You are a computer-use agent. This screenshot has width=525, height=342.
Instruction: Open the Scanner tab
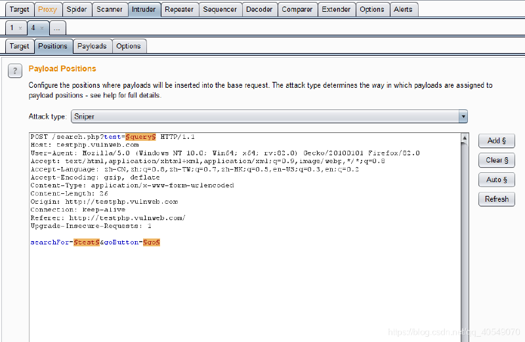coord(110,9)
